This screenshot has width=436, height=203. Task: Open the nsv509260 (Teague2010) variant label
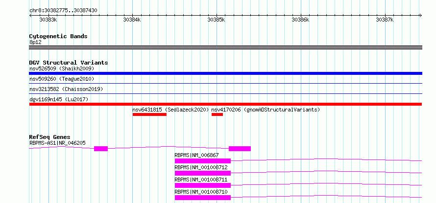(62, 79)
